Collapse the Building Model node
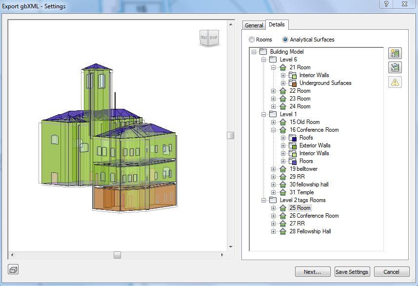This screenshot has width=418, height=286. (254, 52)
